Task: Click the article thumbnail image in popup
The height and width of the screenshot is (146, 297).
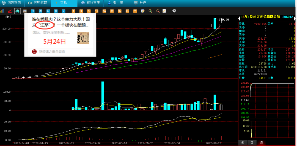Action: click(x=83, y=38)
